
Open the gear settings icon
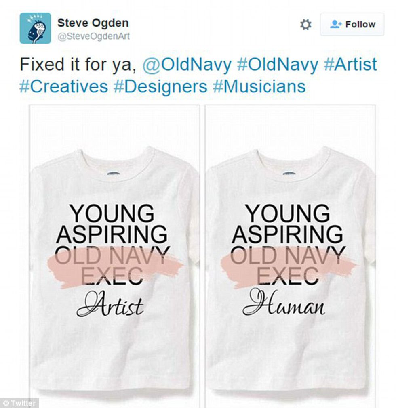(305, 25)
